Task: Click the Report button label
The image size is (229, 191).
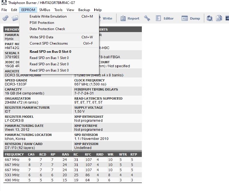Action: 133,18
